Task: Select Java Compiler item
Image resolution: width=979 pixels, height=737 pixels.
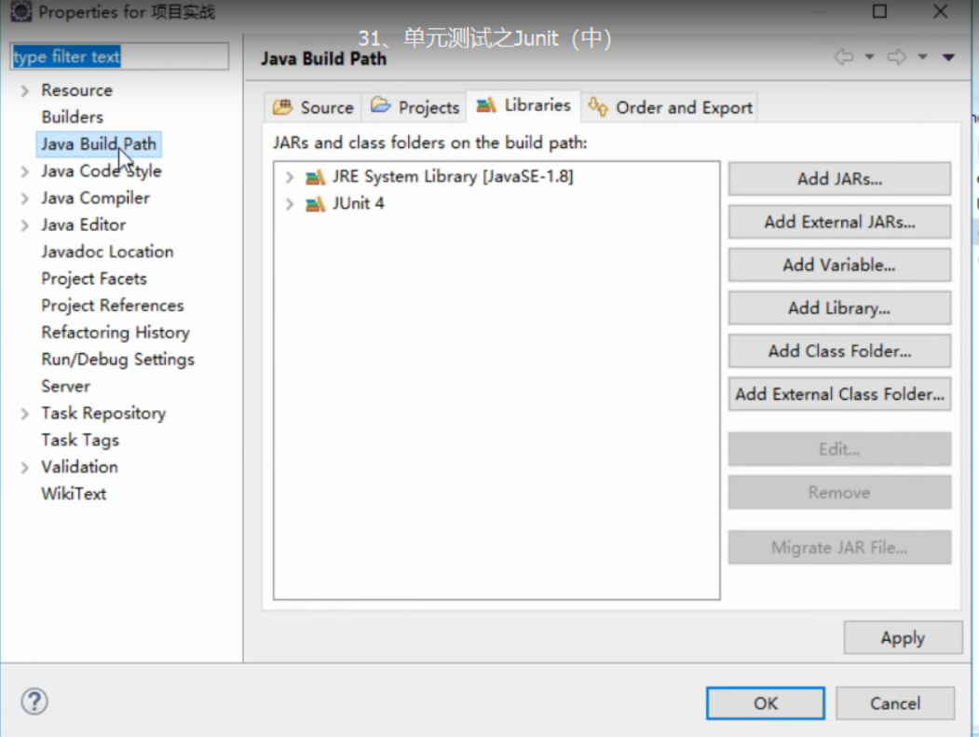Action: [x=96, y=198]
